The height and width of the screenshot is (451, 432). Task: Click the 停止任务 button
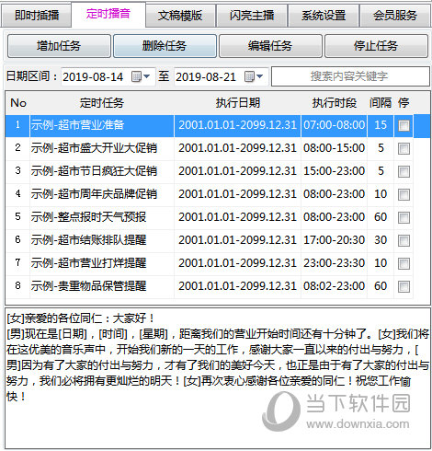(x=376, y=46)
